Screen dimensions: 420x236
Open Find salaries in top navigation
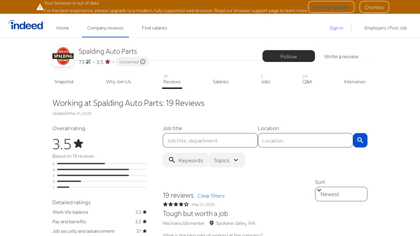tap(154, 28)
